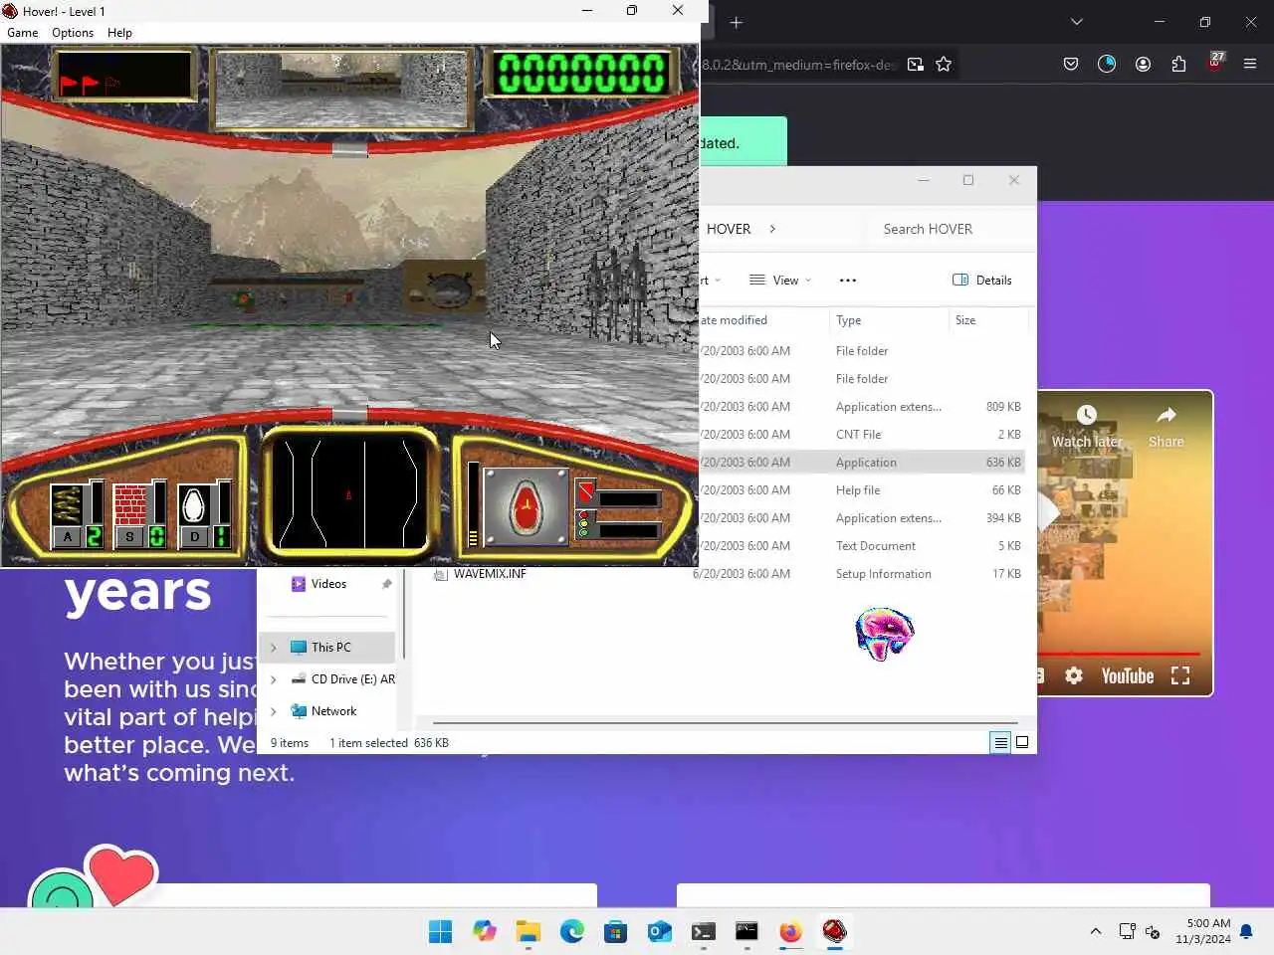Screen dimensions: 1274x955
Task: Open the Firefox Extensions puzzle icon
Action: [1178, 64]
